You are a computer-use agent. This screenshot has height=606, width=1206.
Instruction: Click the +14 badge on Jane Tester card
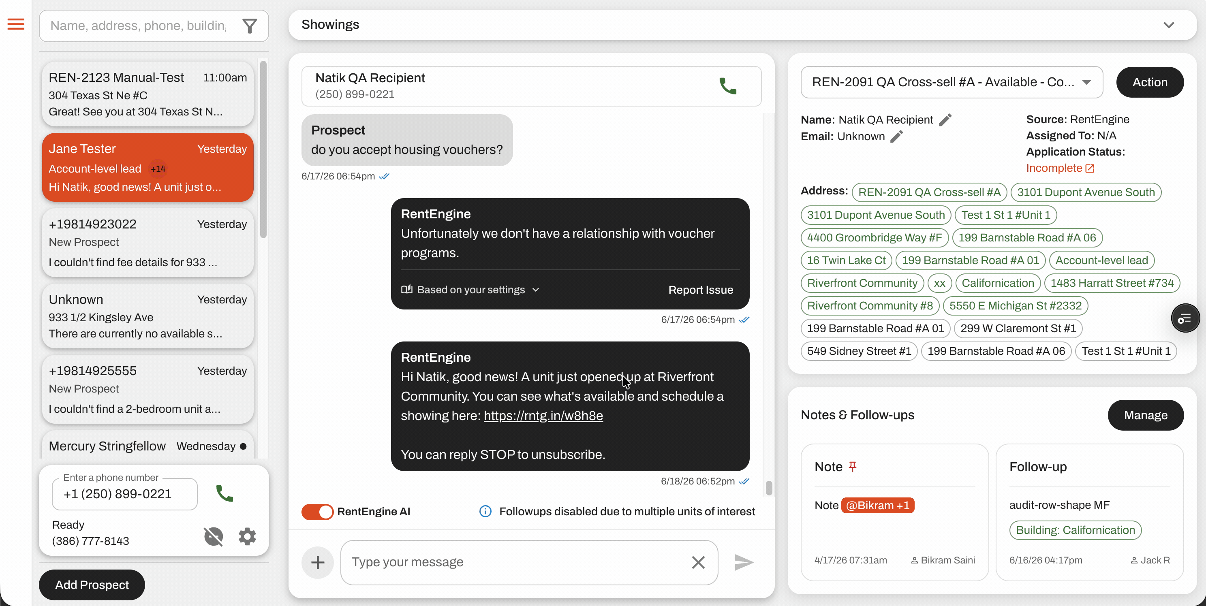coord(158,169)
